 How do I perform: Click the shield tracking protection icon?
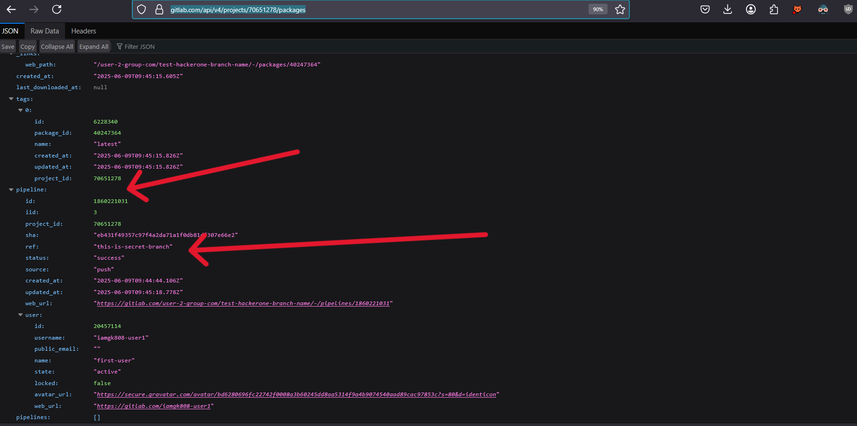(142, 9)
